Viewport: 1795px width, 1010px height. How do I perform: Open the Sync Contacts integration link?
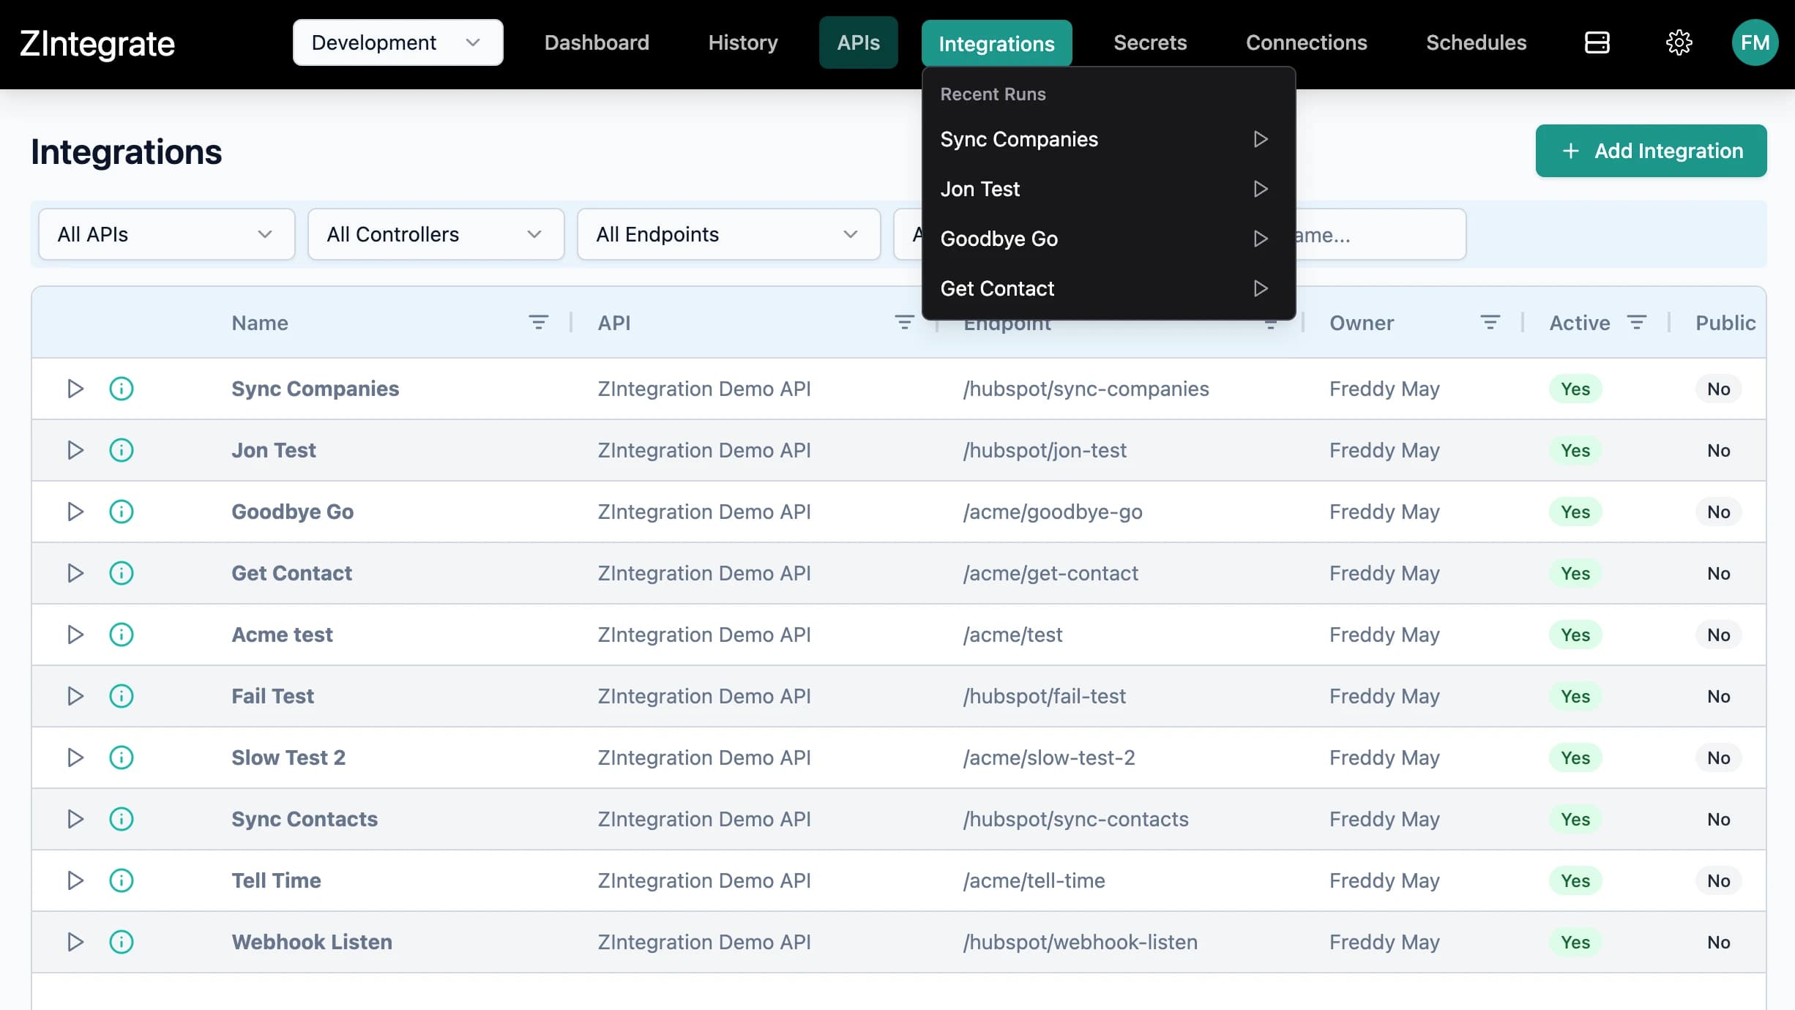click(304, 819)
